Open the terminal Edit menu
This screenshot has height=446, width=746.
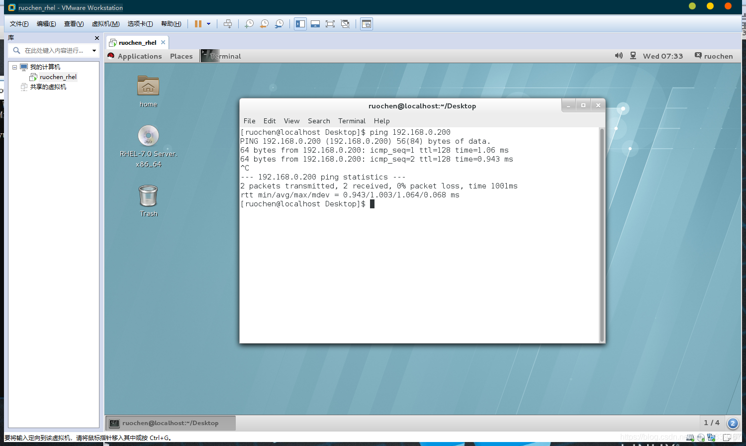point(270,121)
